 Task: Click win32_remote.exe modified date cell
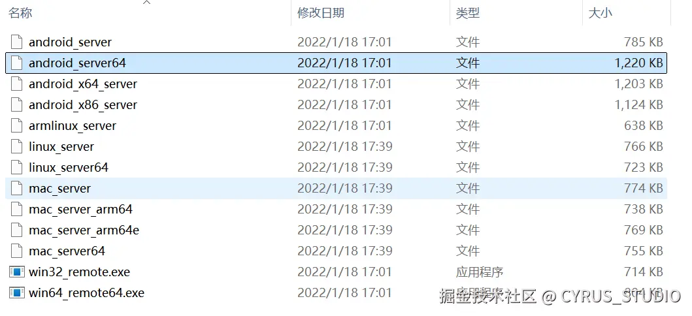[344, 272]
